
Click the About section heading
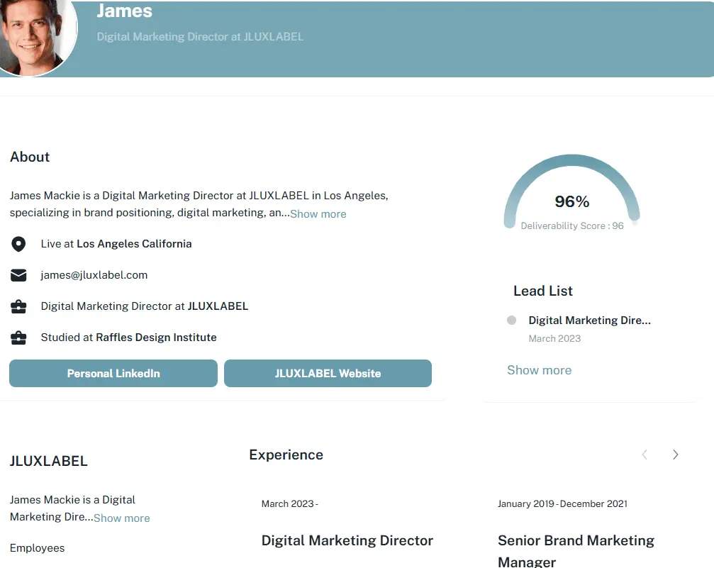pos(30,157)
